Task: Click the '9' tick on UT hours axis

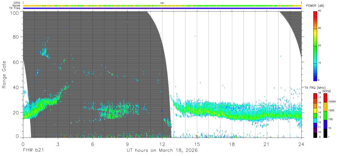Action: [x=128, y=144]
